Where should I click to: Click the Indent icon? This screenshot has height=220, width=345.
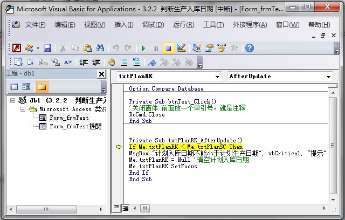(84, 62)
